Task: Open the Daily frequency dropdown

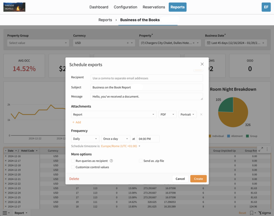Action: [85, 139]
